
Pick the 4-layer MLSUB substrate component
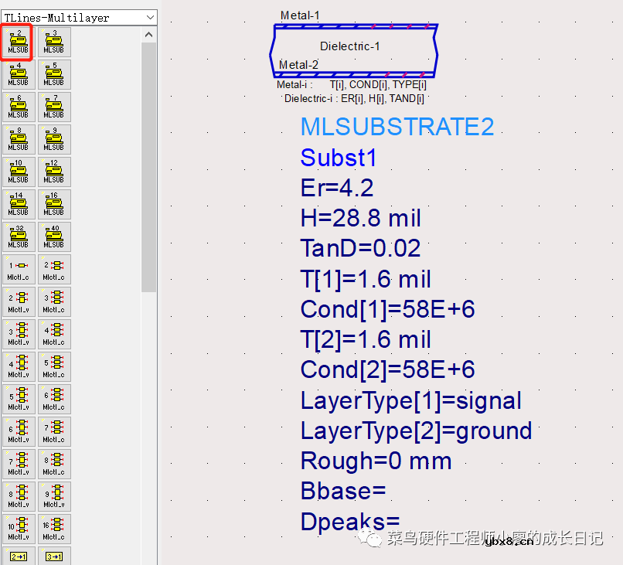pos(18,74)
